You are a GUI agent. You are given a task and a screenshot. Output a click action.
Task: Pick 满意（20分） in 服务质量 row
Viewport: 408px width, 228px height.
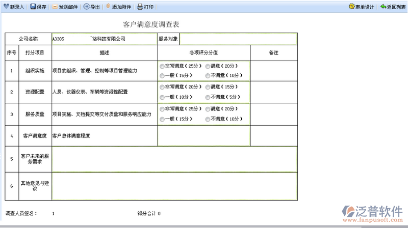(x=208, y=109)
